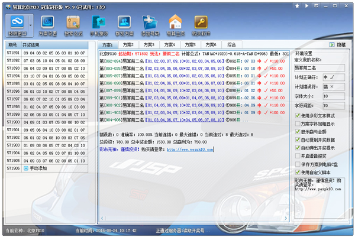Select draw row 571902
Viewport: 355px width, 237px height.
click(47, 138)
